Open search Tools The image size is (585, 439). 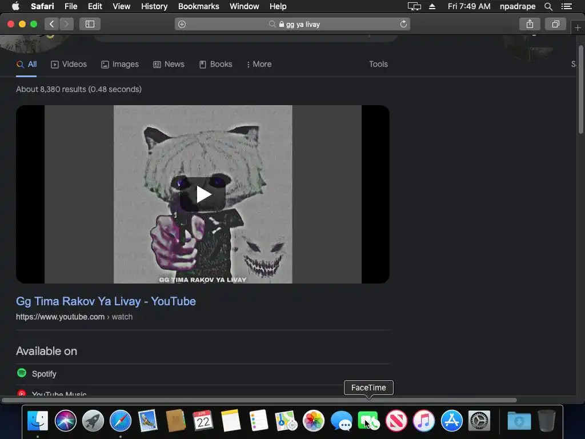(378, 64)
